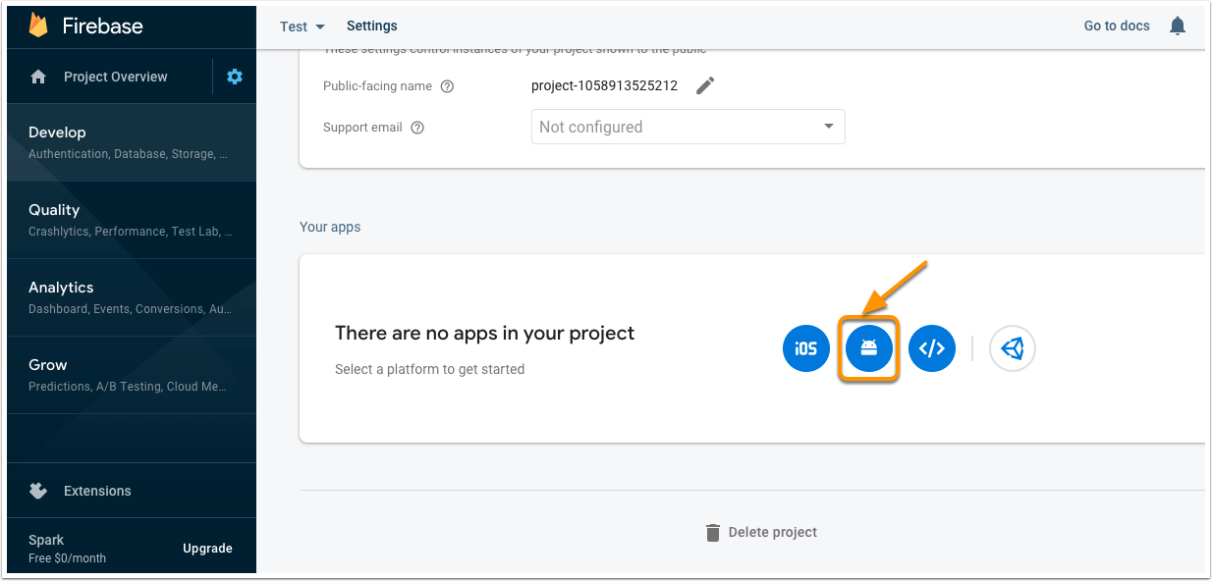Open Project Overview

tap(116, 77)
